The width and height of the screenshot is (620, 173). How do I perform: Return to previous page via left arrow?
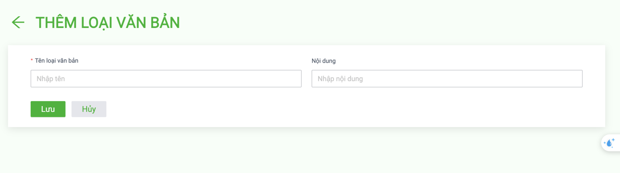coord(18,22)
